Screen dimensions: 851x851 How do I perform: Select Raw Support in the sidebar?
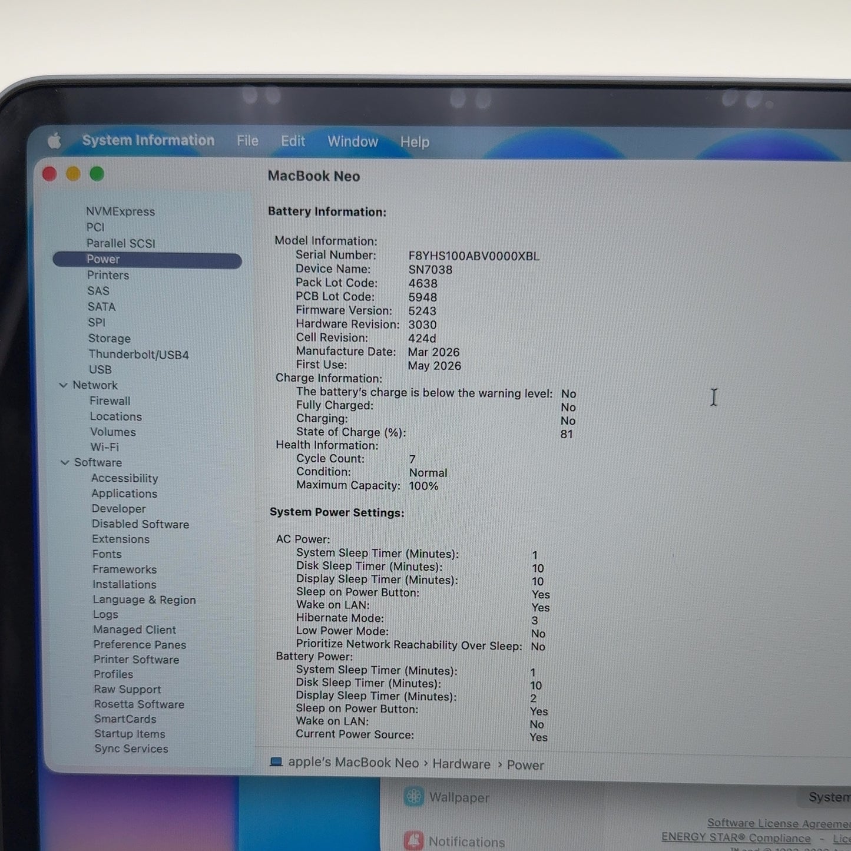pos(127,689)
